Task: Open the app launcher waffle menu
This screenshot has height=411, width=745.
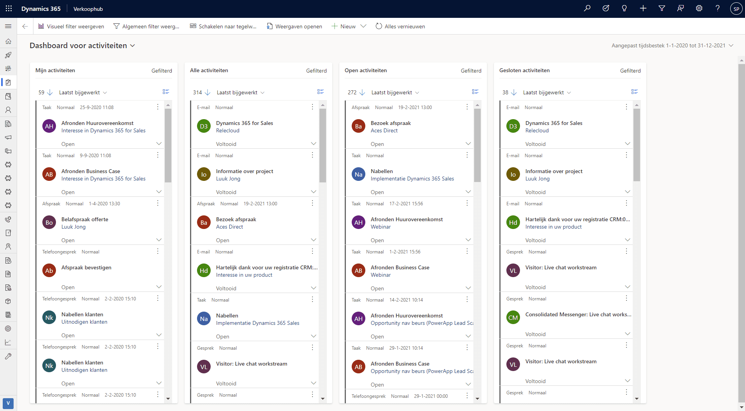Action: (x=9, y=9)
